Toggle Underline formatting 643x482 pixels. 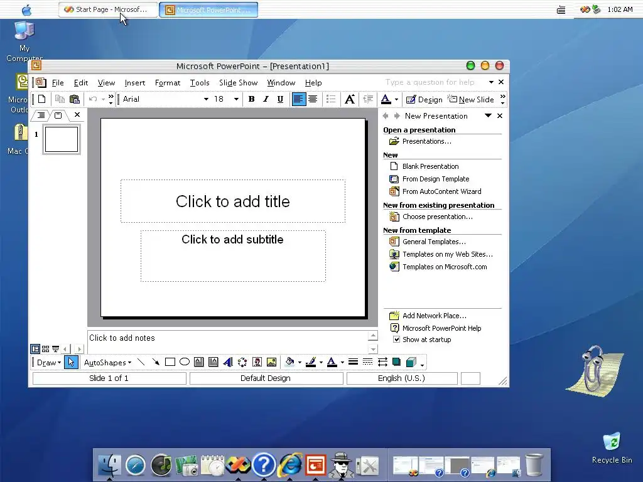pos(280,99)
